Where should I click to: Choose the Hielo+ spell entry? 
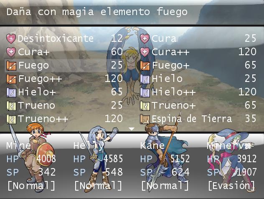[x=65, y=92]
